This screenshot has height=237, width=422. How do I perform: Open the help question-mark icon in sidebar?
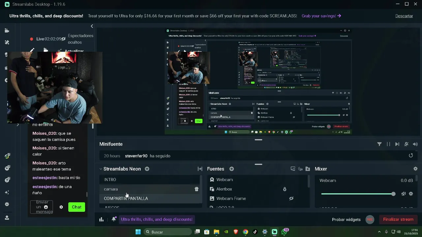(7, 180)
